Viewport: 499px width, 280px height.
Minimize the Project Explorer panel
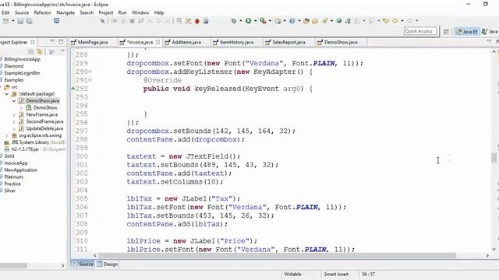(x=52, y=41)
